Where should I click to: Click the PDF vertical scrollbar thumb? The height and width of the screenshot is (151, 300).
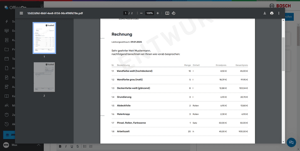(x=283, y=54)
